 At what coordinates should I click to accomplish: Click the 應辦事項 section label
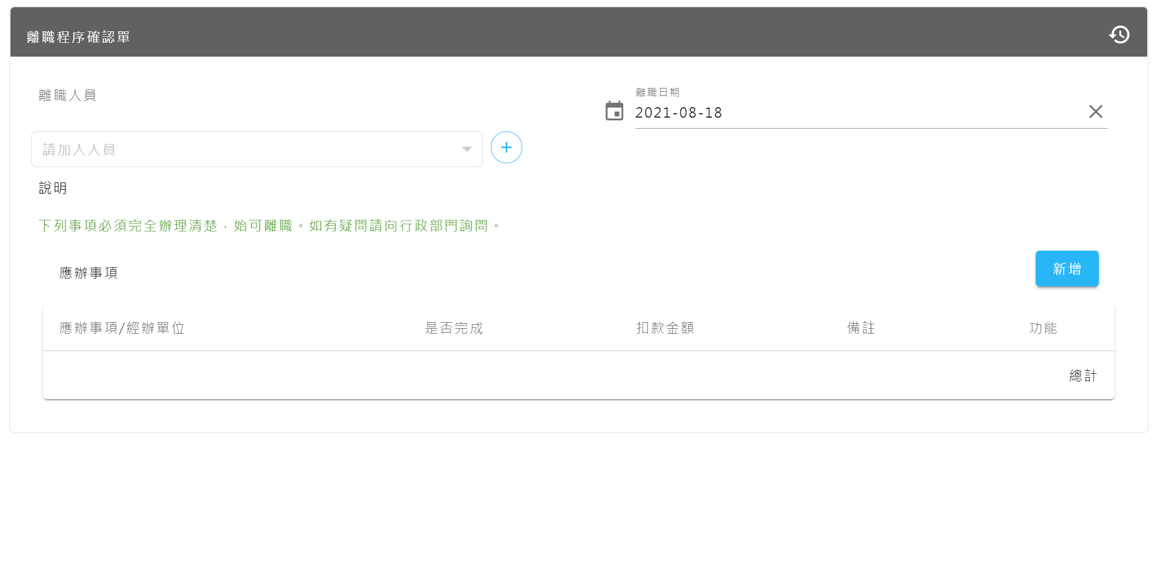pyautogui.click(x=89, y=273)
